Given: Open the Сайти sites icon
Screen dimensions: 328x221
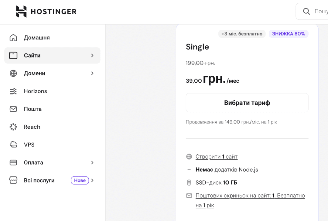Looking at the screenshot, I should 13,55.
